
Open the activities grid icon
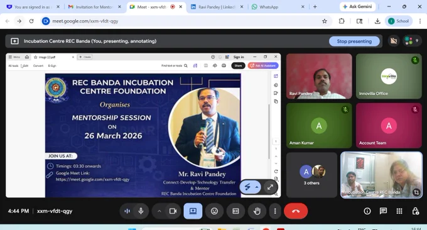click(399, 211)
